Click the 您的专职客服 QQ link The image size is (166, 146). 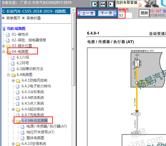[x=140, y=5]
